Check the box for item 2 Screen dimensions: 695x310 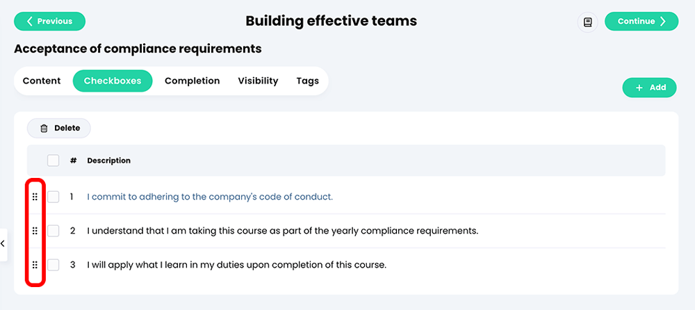(x=54, y=231)
